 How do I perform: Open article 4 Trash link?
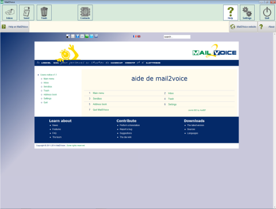click(171, 99)
